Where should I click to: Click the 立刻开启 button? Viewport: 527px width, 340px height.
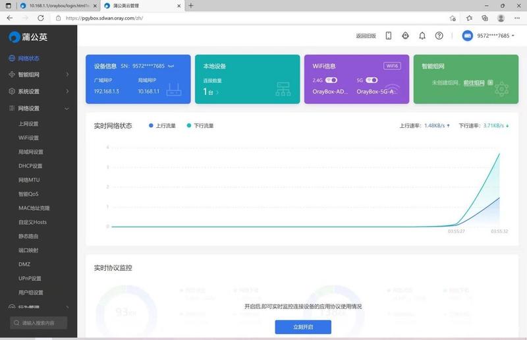point(303,327)
